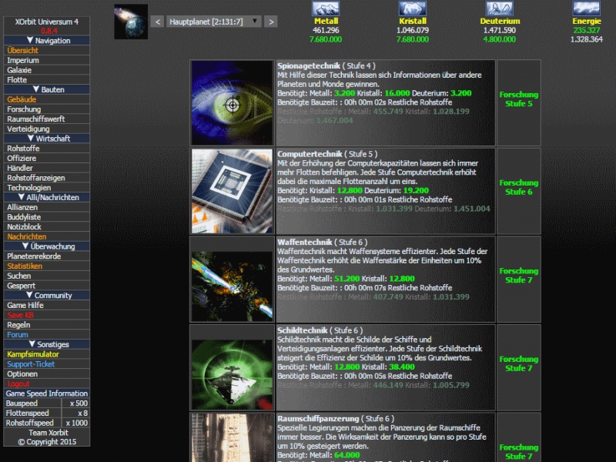
Task: Open the Technologien page
Action: click(x=29, y=188)
